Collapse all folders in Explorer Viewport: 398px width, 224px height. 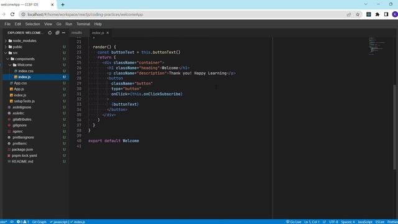(x=57, y=33)
